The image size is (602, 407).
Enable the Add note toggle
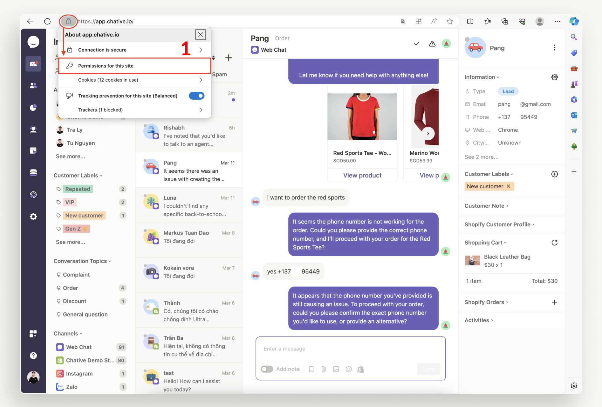click(x=267, y=369)
